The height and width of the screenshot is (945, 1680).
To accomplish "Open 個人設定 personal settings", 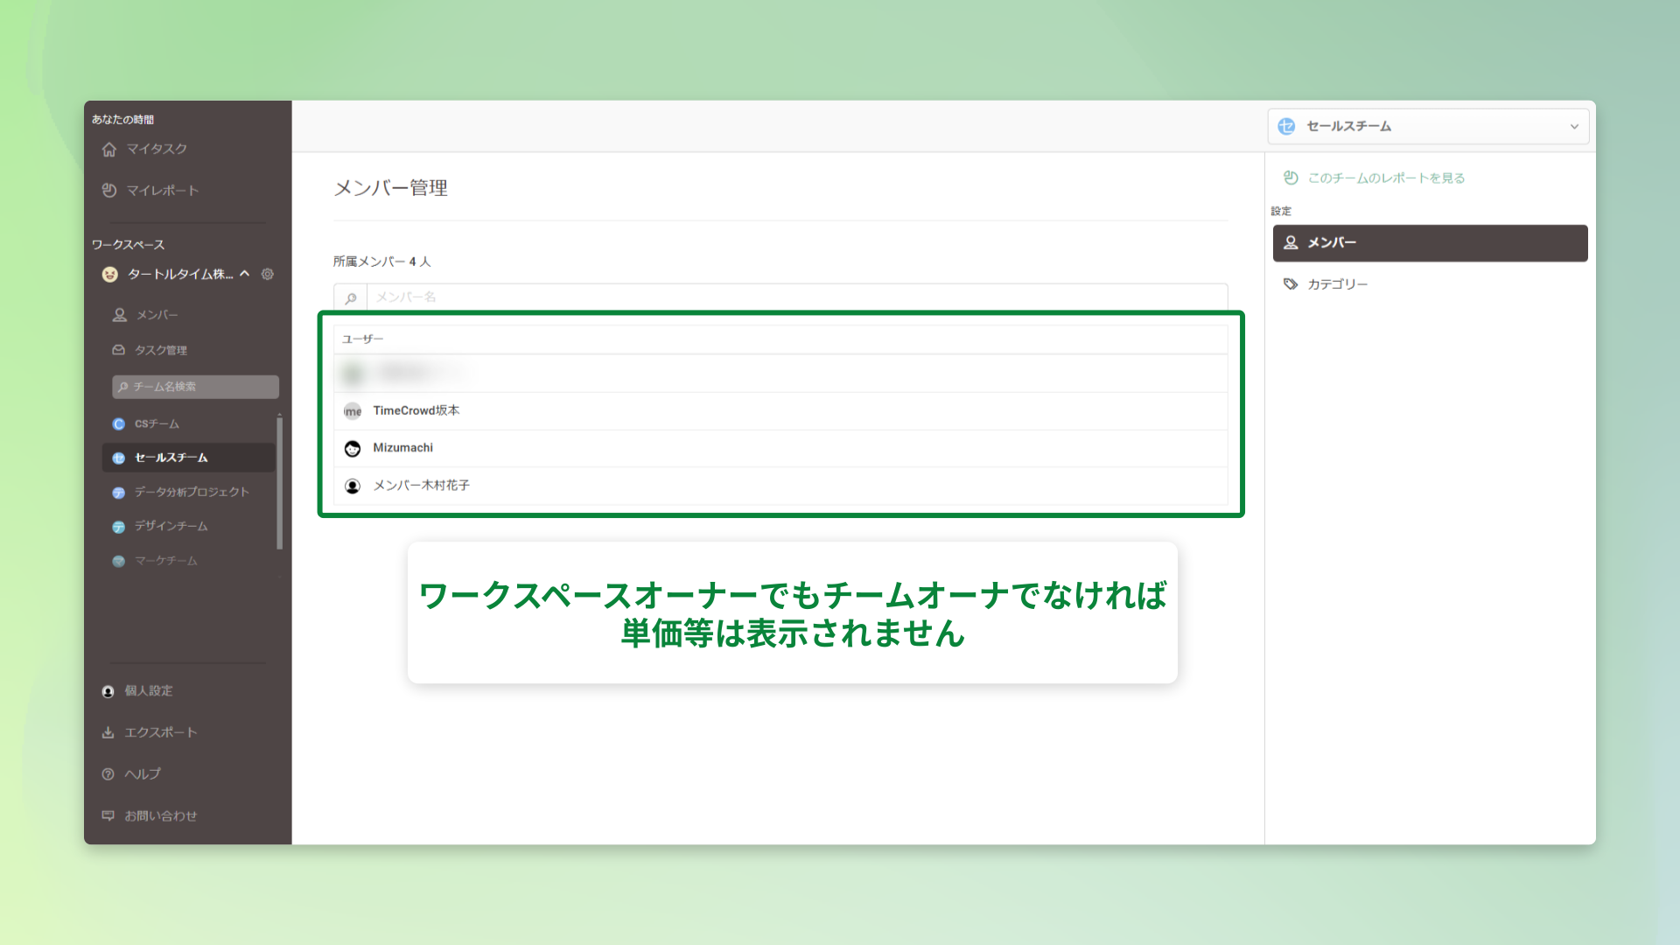I will click(x=148, y=690).
